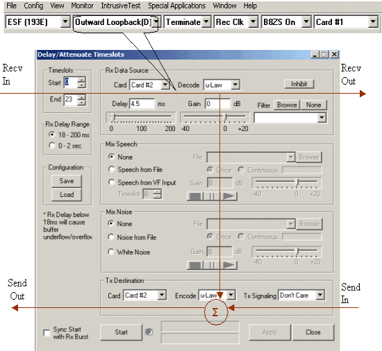Open the Special Applications menu

[177, 6]
